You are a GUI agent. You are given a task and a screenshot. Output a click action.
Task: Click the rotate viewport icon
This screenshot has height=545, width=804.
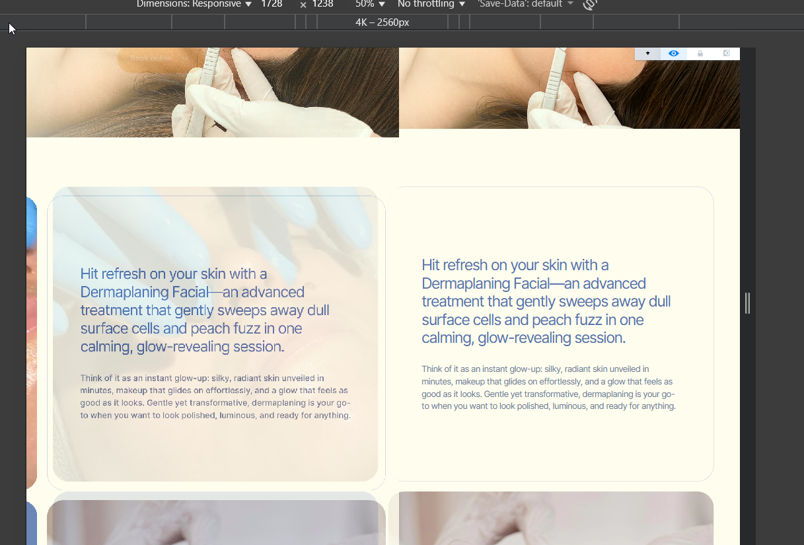tap(590, 4)
